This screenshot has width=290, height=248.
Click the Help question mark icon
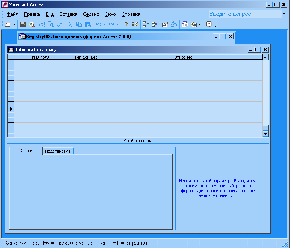coord(209,24)
